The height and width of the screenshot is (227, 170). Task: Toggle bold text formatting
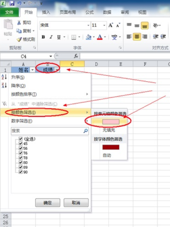click(x=43, y=37)
